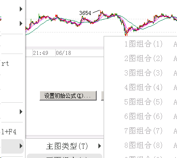Expand submenu arrow beside 主图类型(T)

click(x=100, y=146)
